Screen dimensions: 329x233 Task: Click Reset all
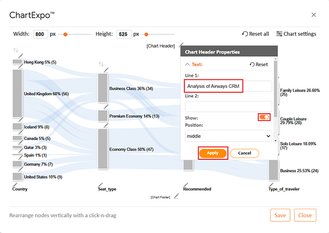tap(256, 34)
